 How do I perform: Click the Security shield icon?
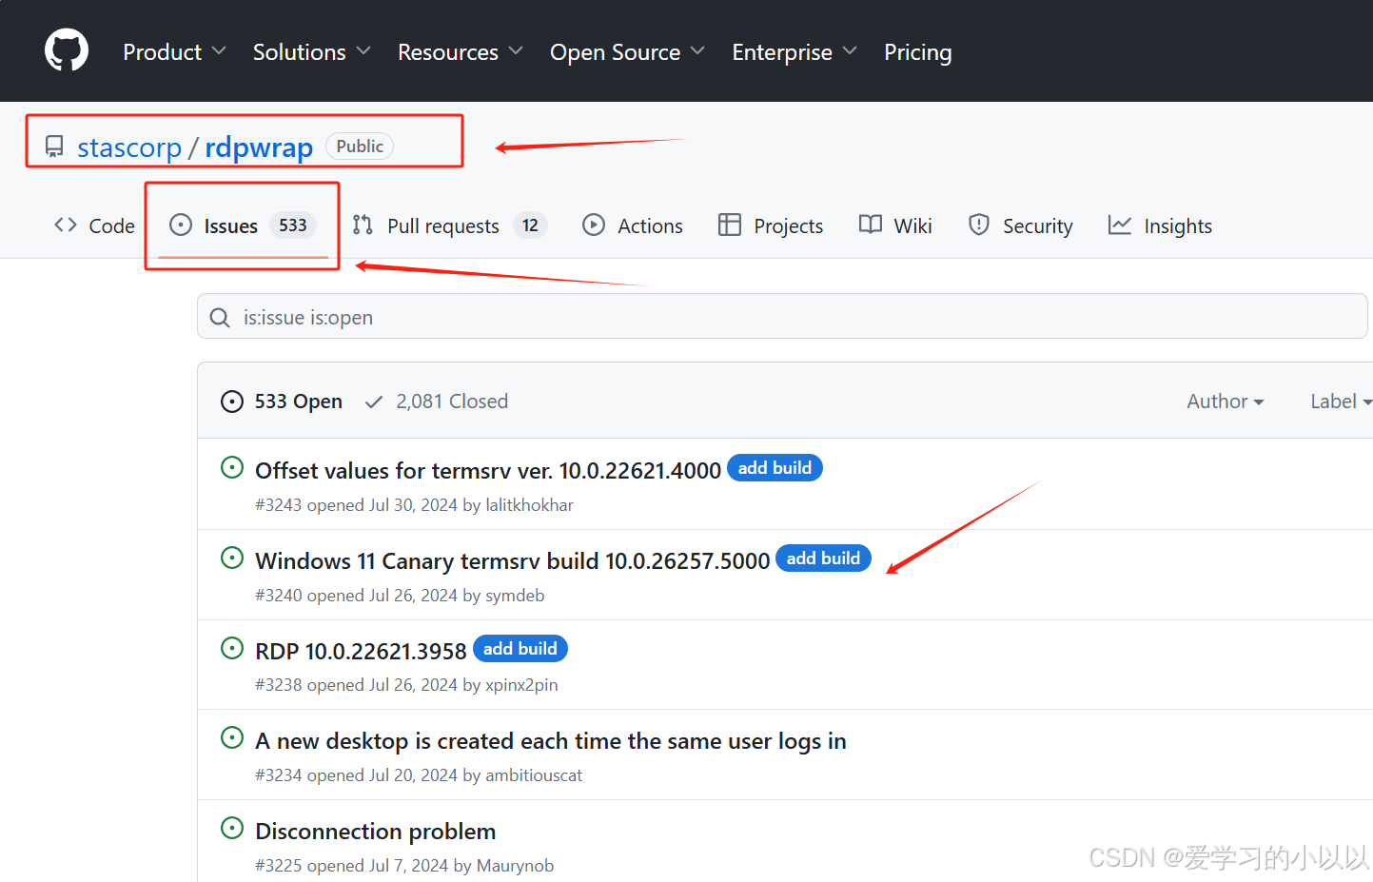(979, 225)
